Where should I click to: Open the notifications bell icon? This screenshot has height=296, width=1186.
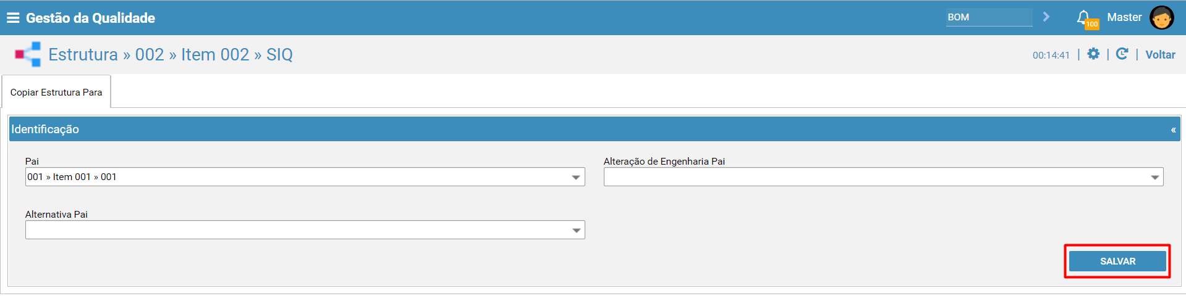1083,17
